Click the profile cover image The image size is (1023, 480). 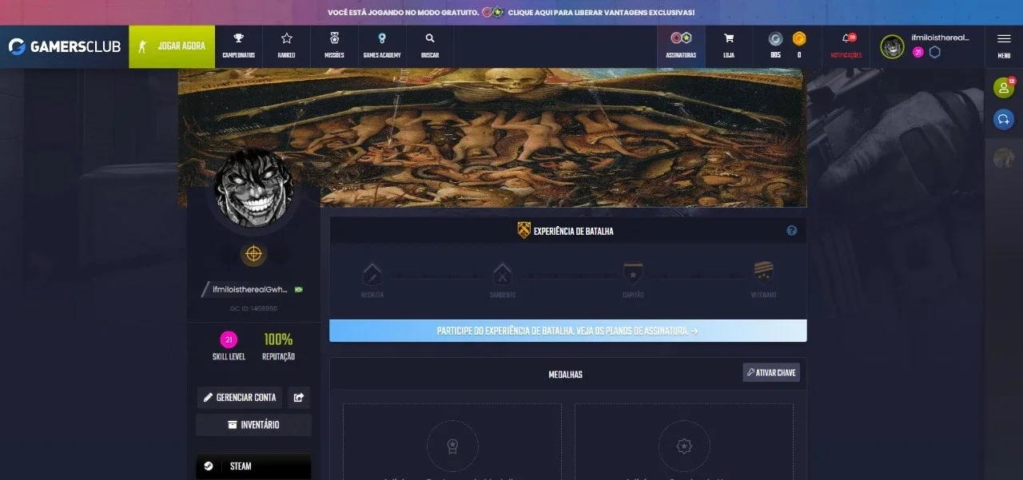pyautogui.click(x=492, y=137)
